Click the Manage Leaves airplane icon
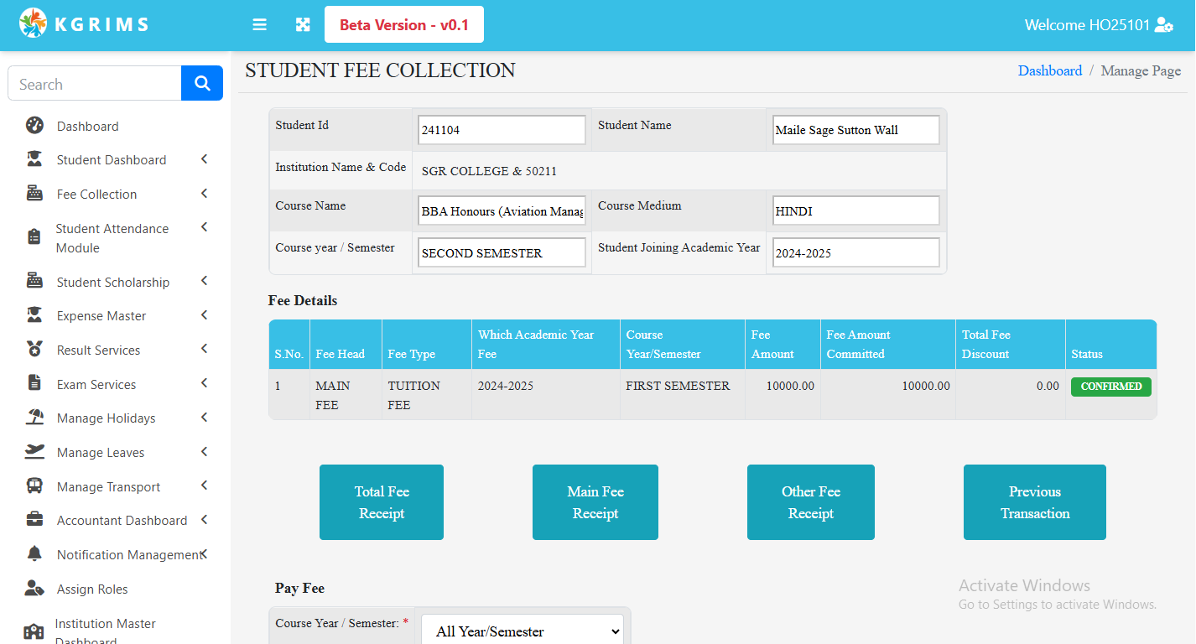This screenshot has width=1196, height=644. [x=34, y=452]
